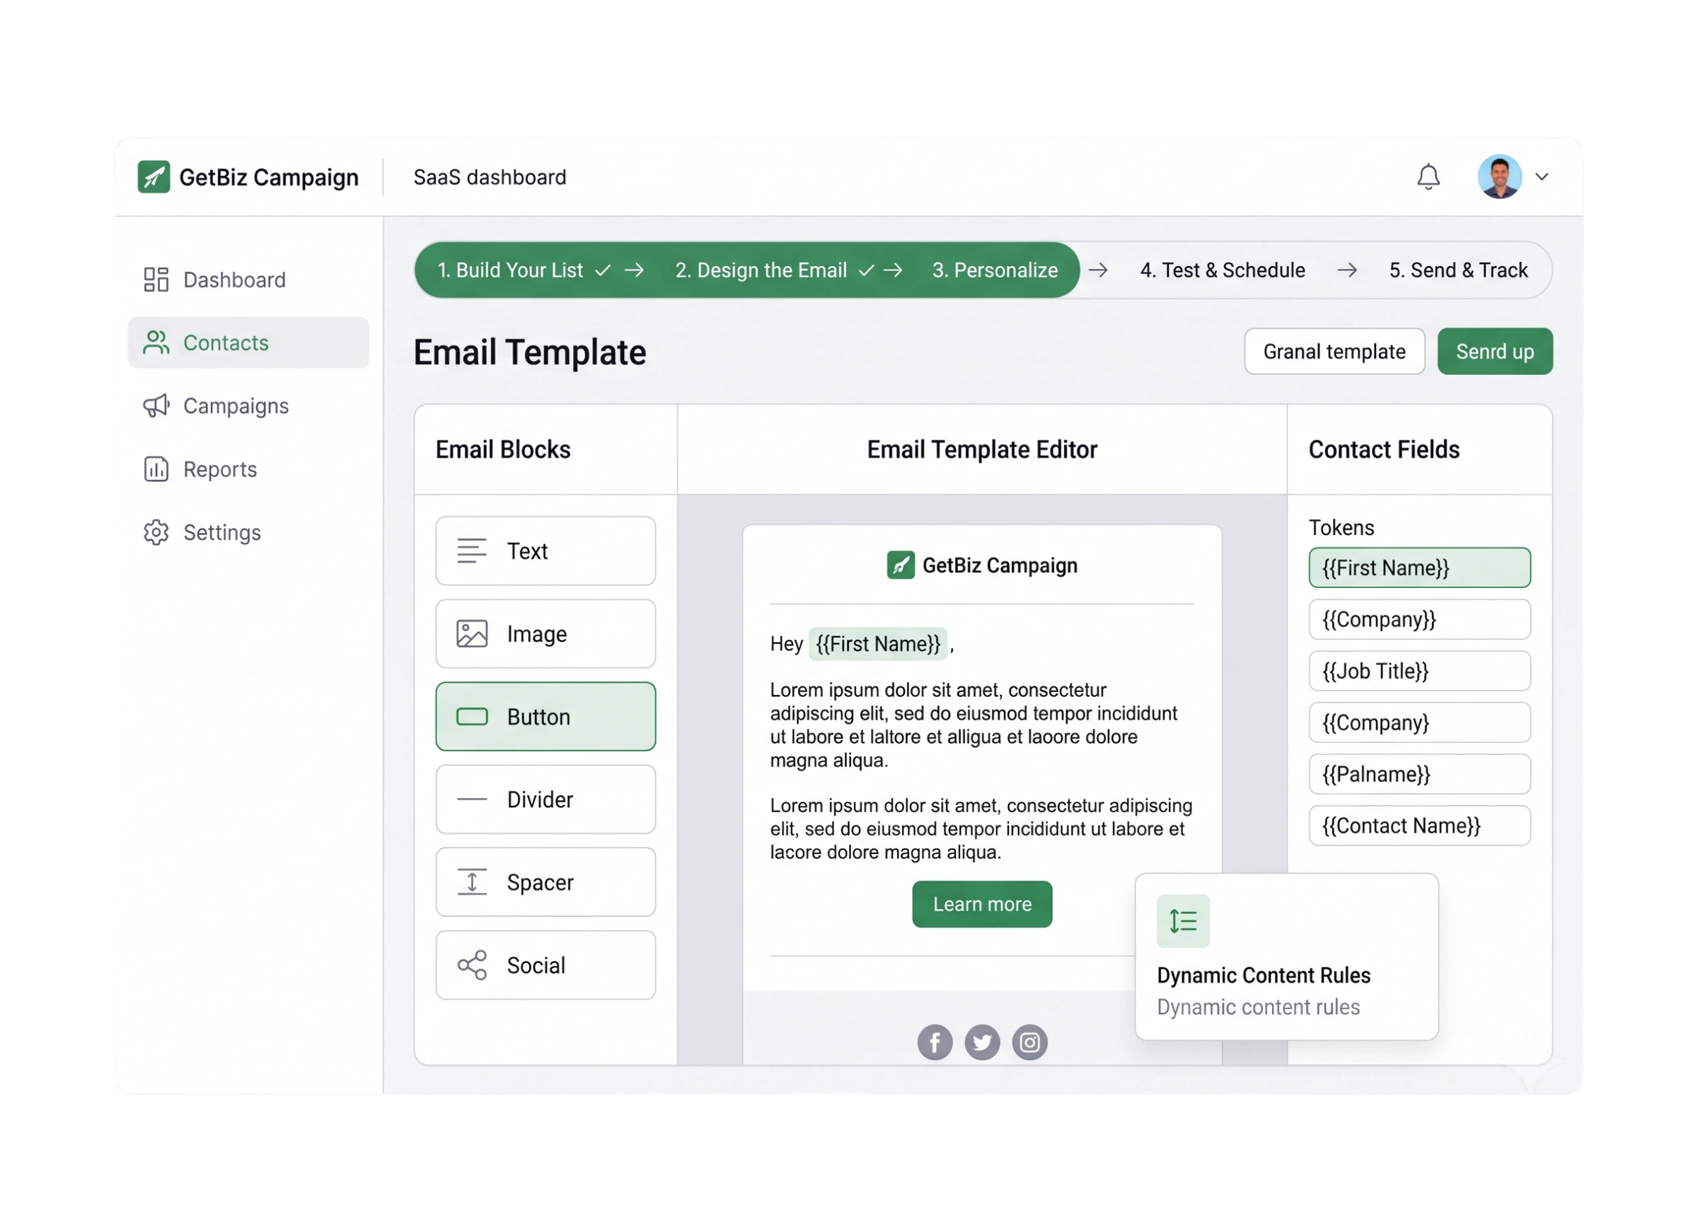Click the GetBiz Campaign rocket logo
This screenshot has width=1698, height=1229.
click(154, 177)
